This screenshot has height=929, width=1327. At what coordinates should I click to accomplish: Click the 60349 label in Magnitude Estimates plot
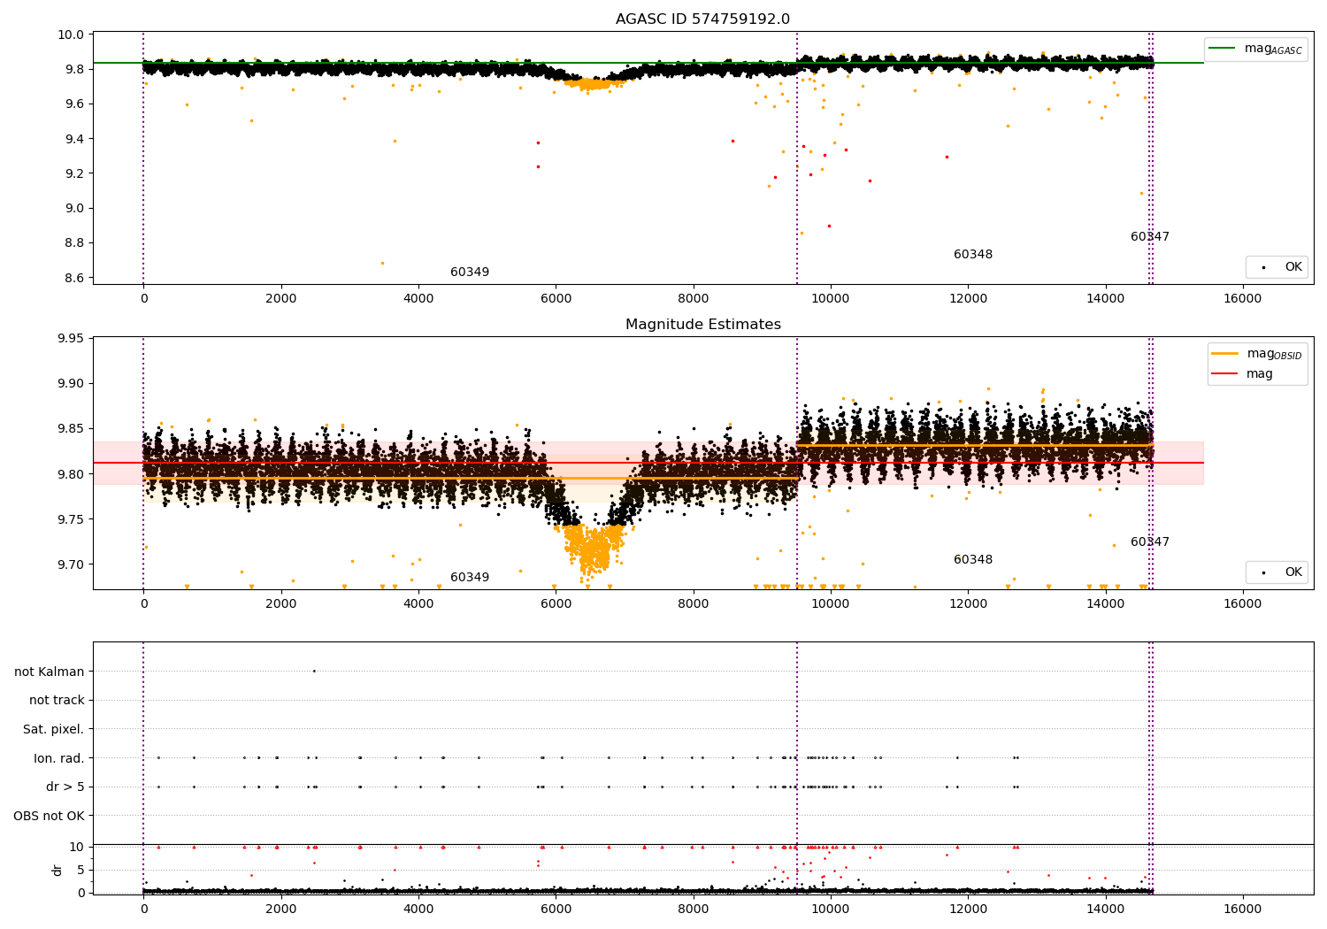click(470, 578)
